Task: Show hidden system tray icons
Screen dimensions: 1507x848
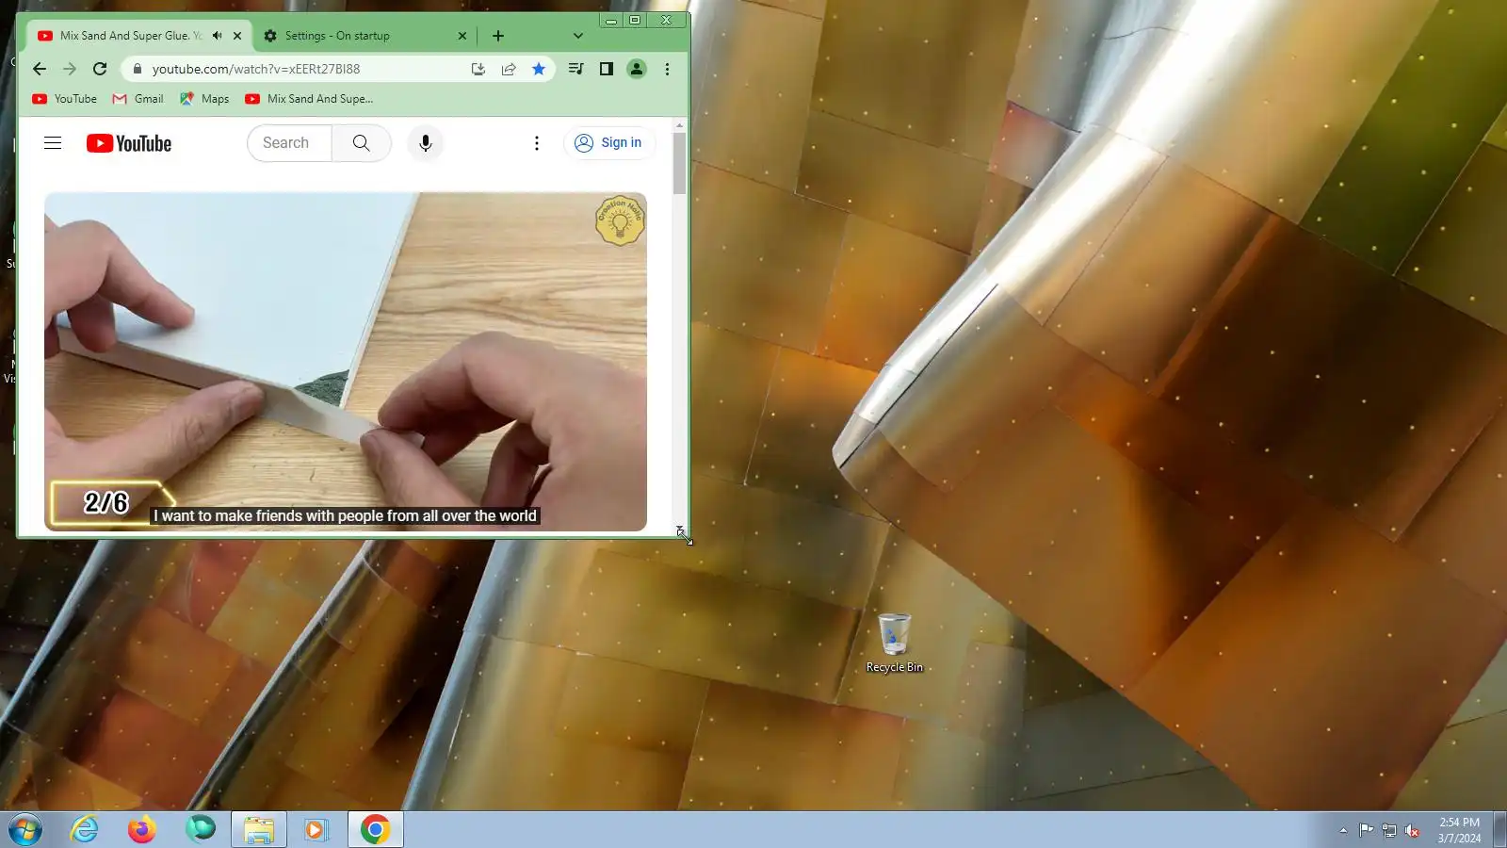Action: point(1343,830)
